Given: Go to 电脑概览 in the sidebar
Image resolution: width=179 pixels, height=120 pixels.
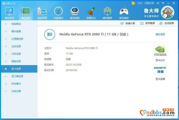Looking at the screenshot, I should pyautogui.click(x=16, y=24).
